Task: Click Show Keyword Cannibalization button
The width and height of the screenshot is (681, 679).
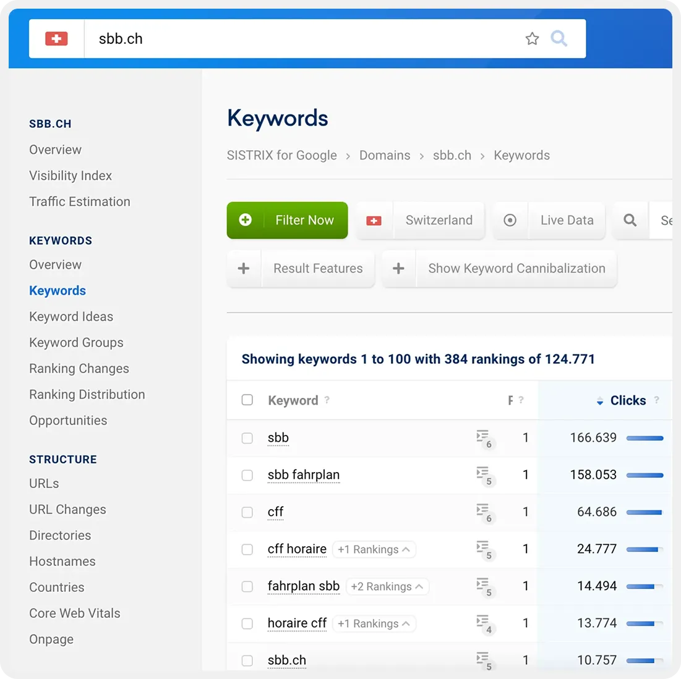Action: 499,269
